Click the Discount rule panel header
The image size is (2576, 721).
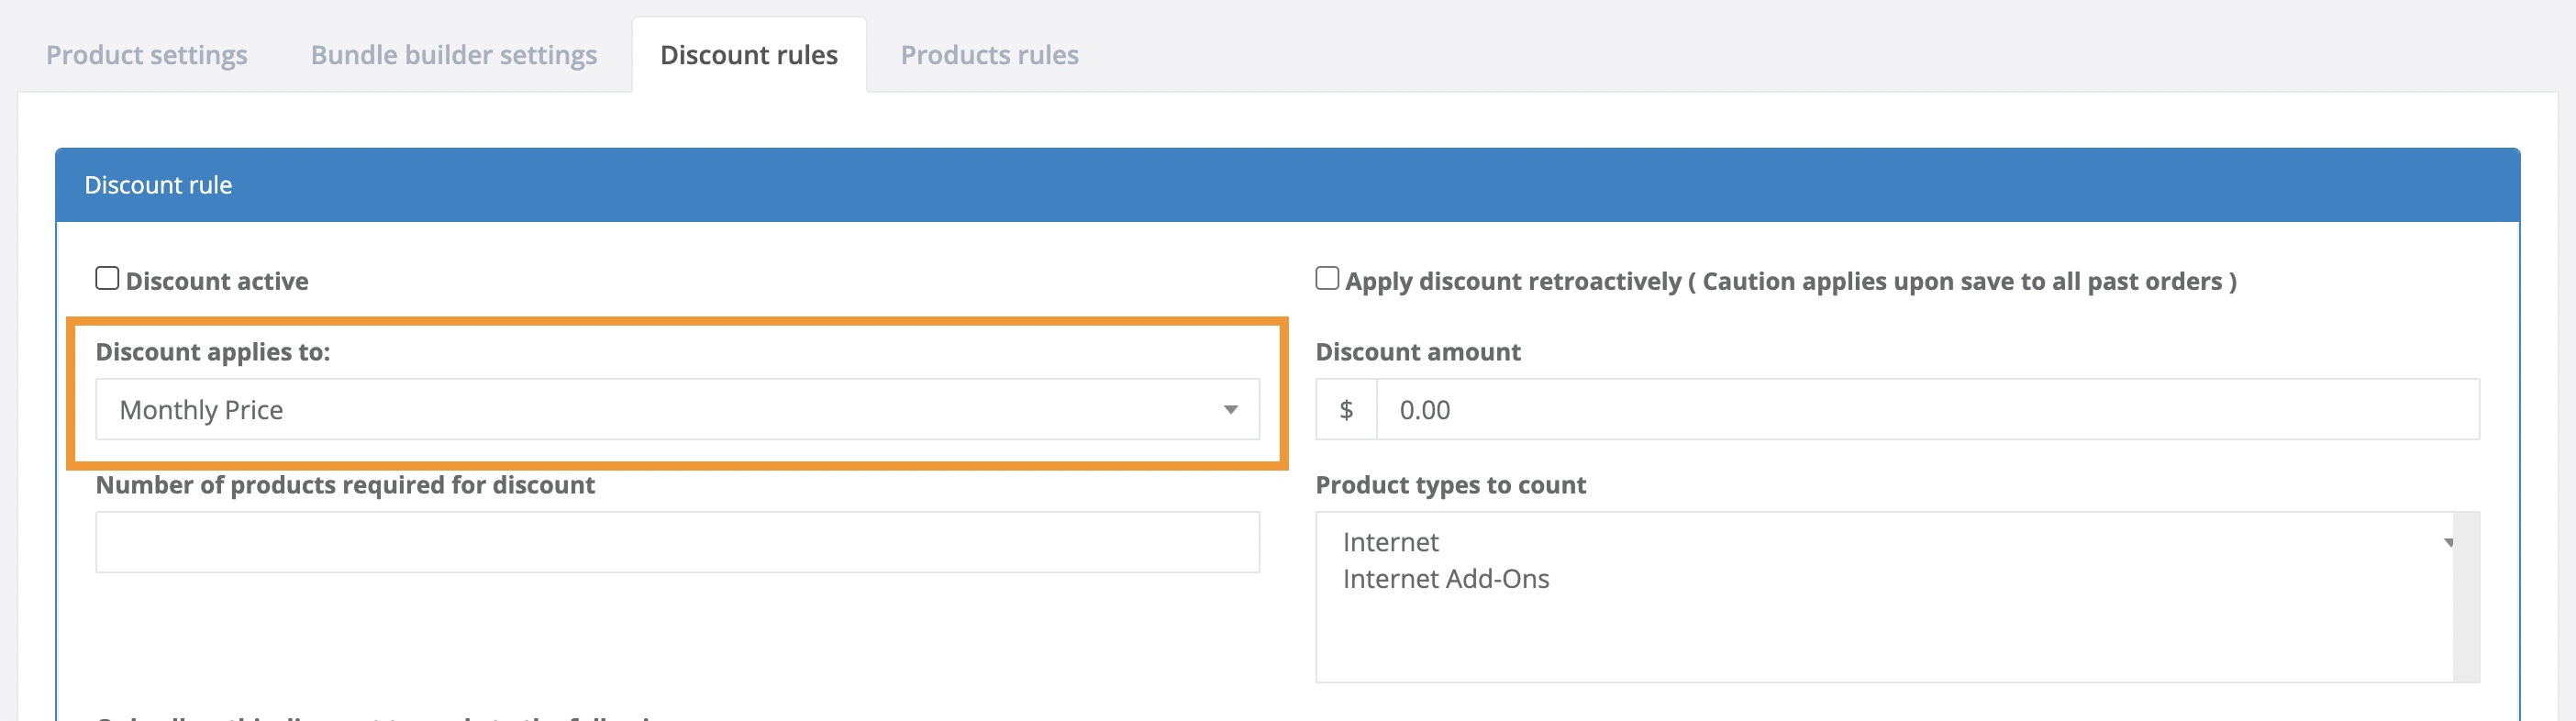[1287, 185]
